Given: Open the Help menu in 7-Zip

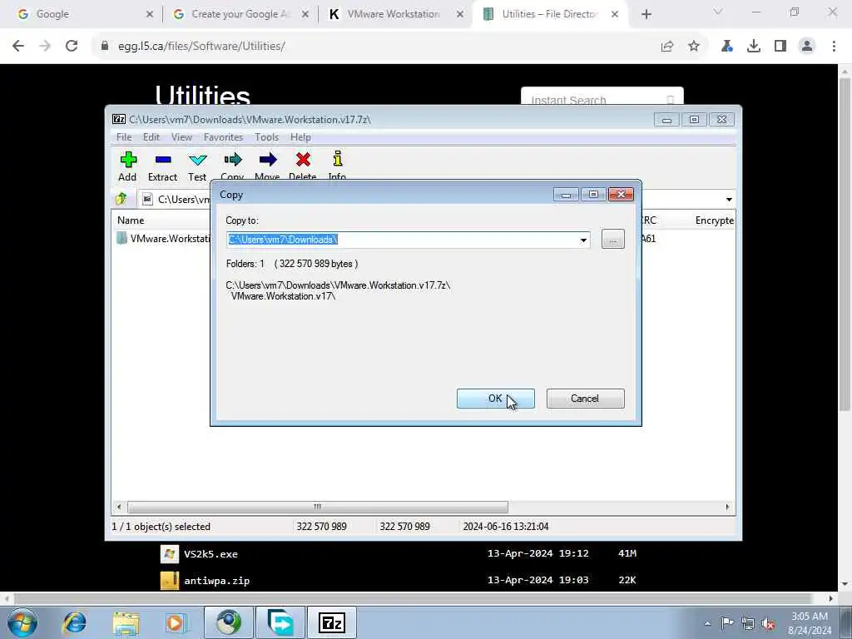Looking at the screenshot, I should [x=300, y=137].
